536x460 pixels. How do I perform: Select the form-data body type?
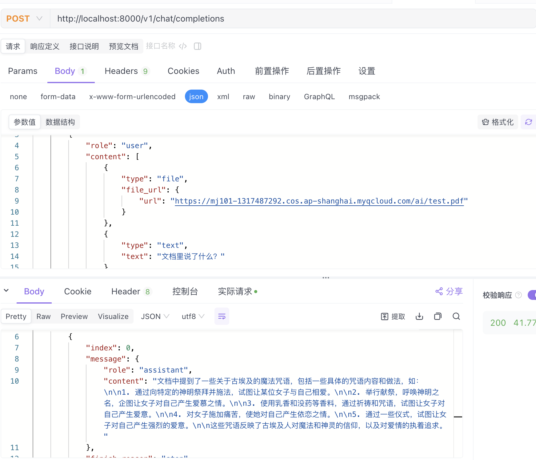58,96
